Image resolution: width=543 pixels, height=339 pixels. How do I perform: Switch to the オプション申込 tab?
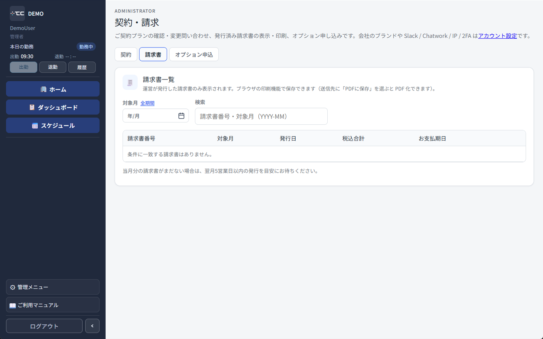click(x=194, y=55)
